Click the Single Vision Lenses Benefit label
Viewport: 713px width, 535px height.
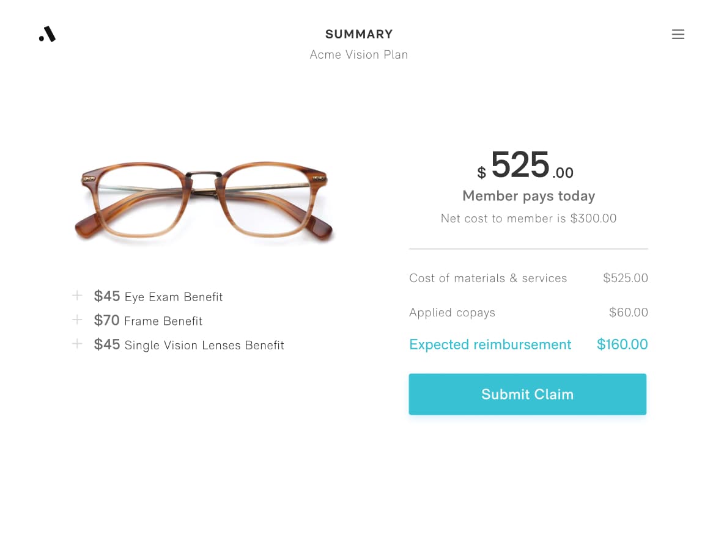coord(204,345)
